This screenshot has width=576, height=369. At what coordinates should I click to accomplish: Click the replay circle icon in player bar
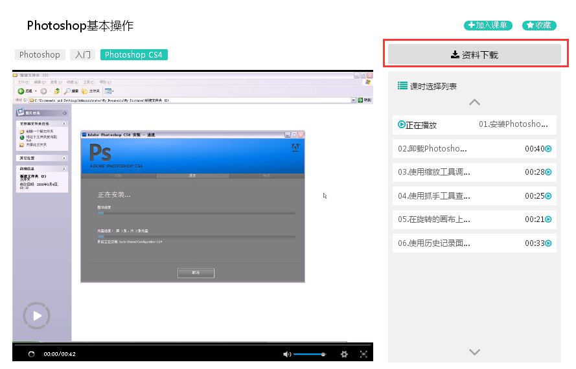coord(31,354)
